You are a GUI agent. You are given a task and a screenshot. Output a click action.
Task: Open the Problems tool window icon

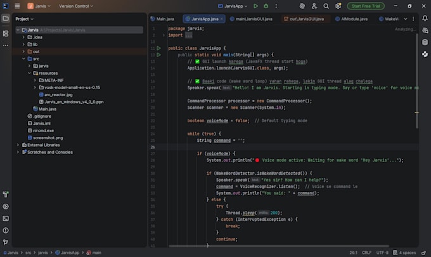tap(6, 230)
